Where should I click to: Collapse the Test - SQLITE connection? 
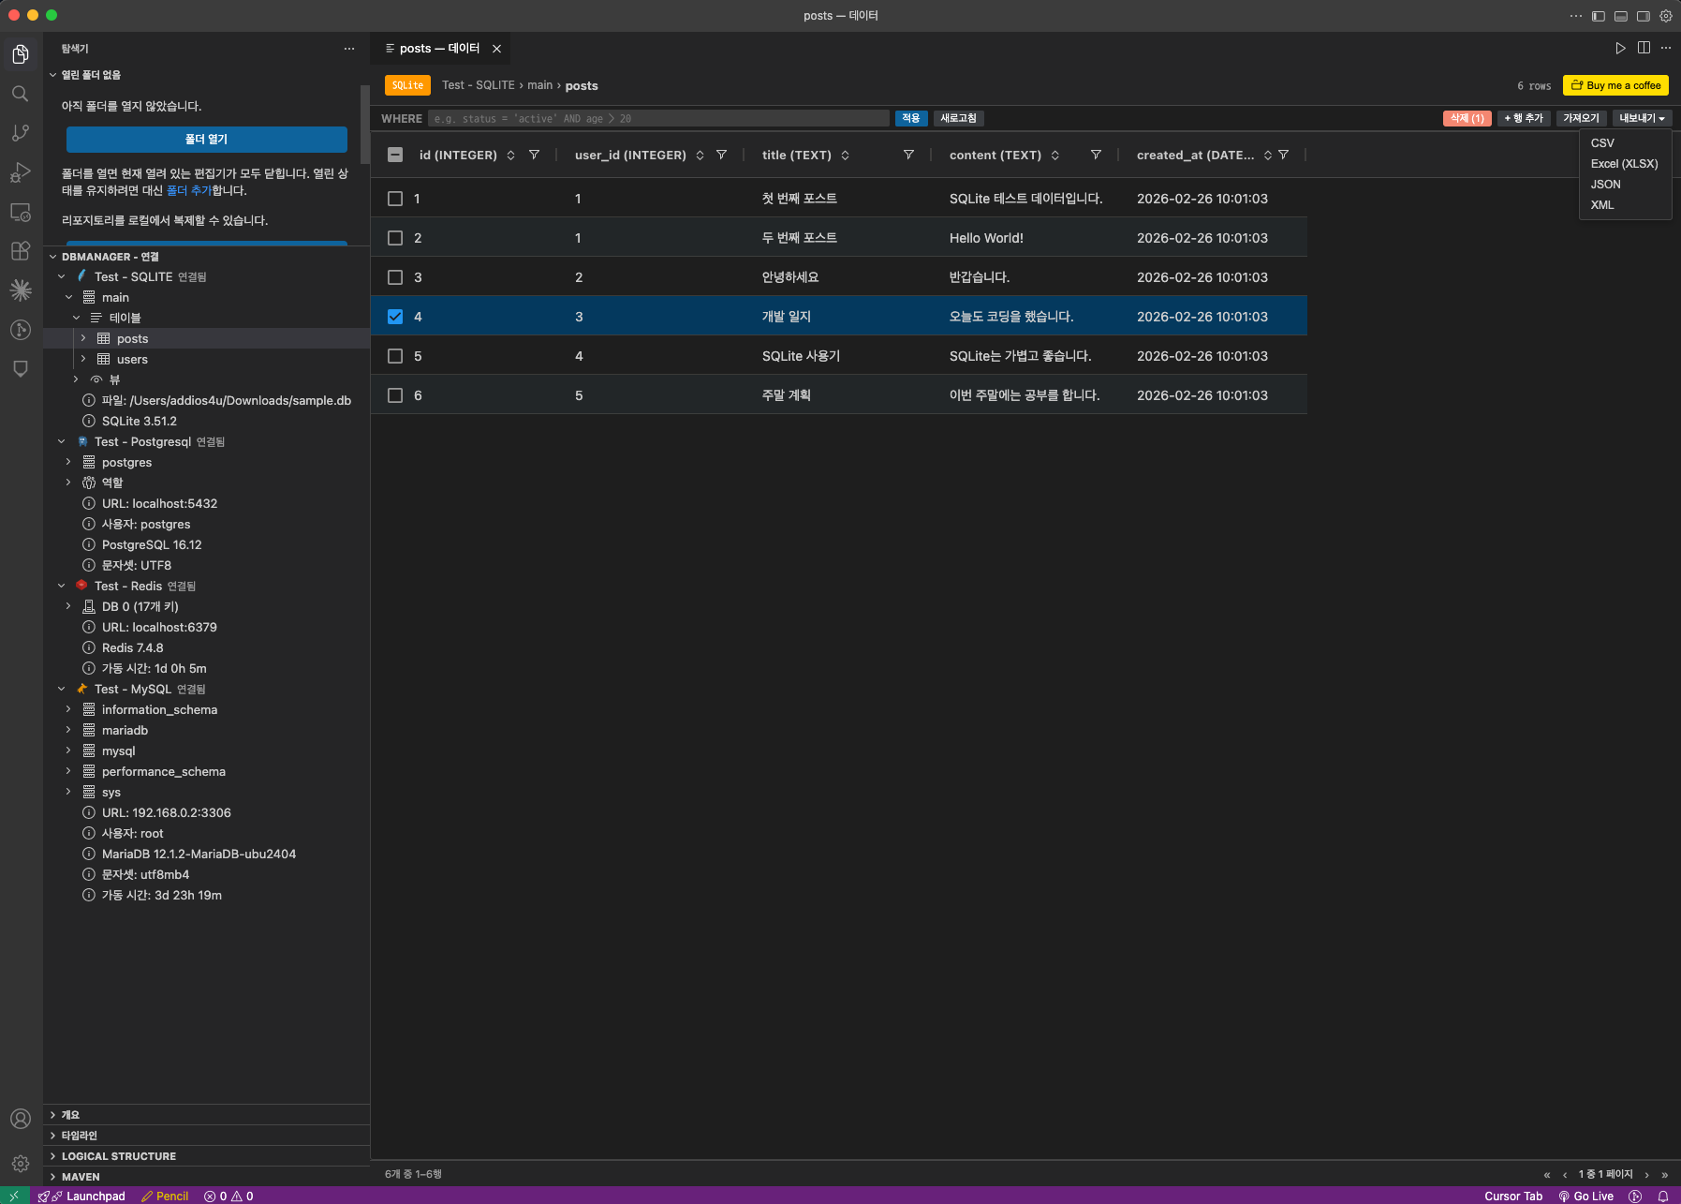tap(62, 276)
